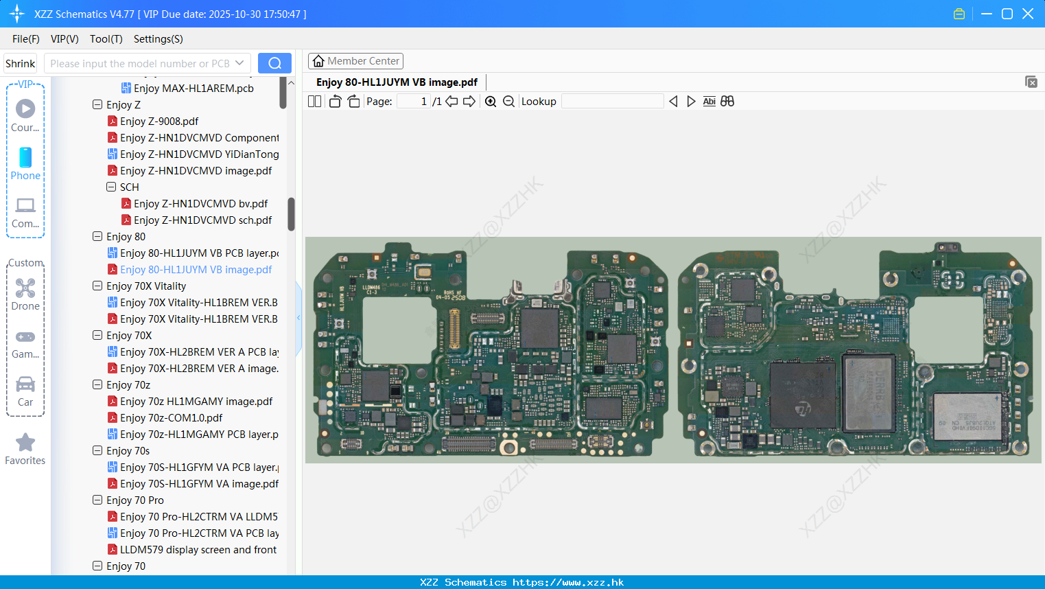This screenshot has width=1045, height=589.
Task: Collapse the Enjoy 70X Vitality node
Action: coord(97,286)
